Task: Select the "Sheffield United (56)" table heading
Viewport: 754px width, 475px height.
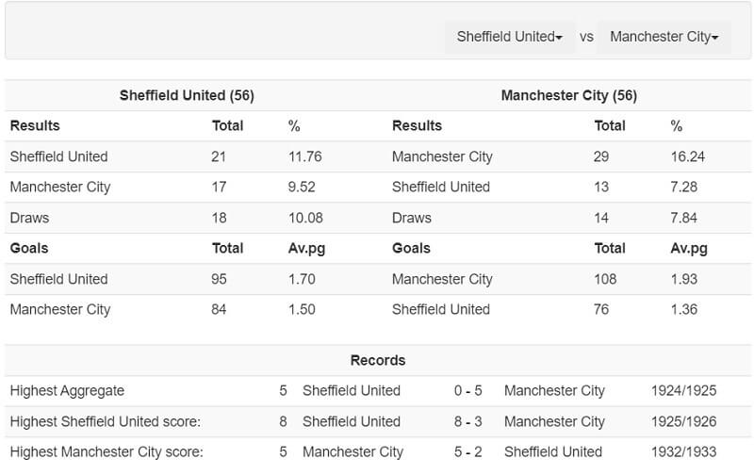Action: click(187, 95)
